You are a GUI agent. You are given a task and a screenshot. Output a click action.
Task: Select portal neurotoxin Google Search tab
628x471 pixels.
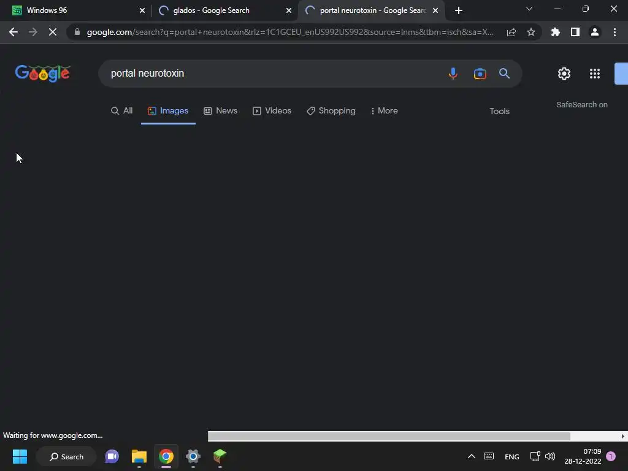[x=372, y=10]
